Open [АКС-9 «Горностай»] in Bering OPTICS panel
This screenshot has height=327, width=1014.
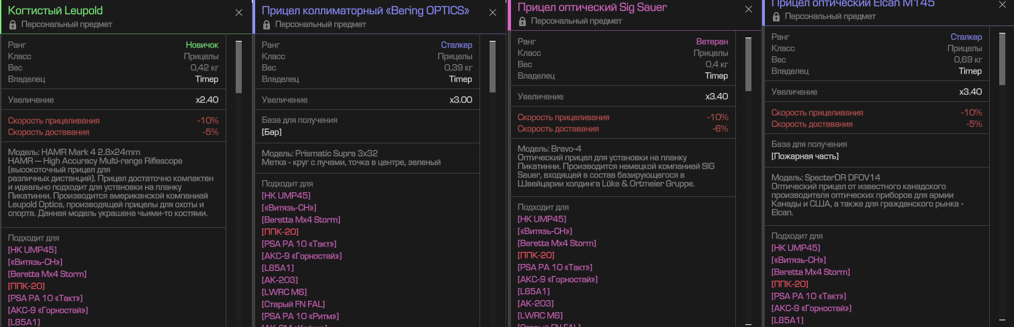pyautogui.click(x=302, y=256)
